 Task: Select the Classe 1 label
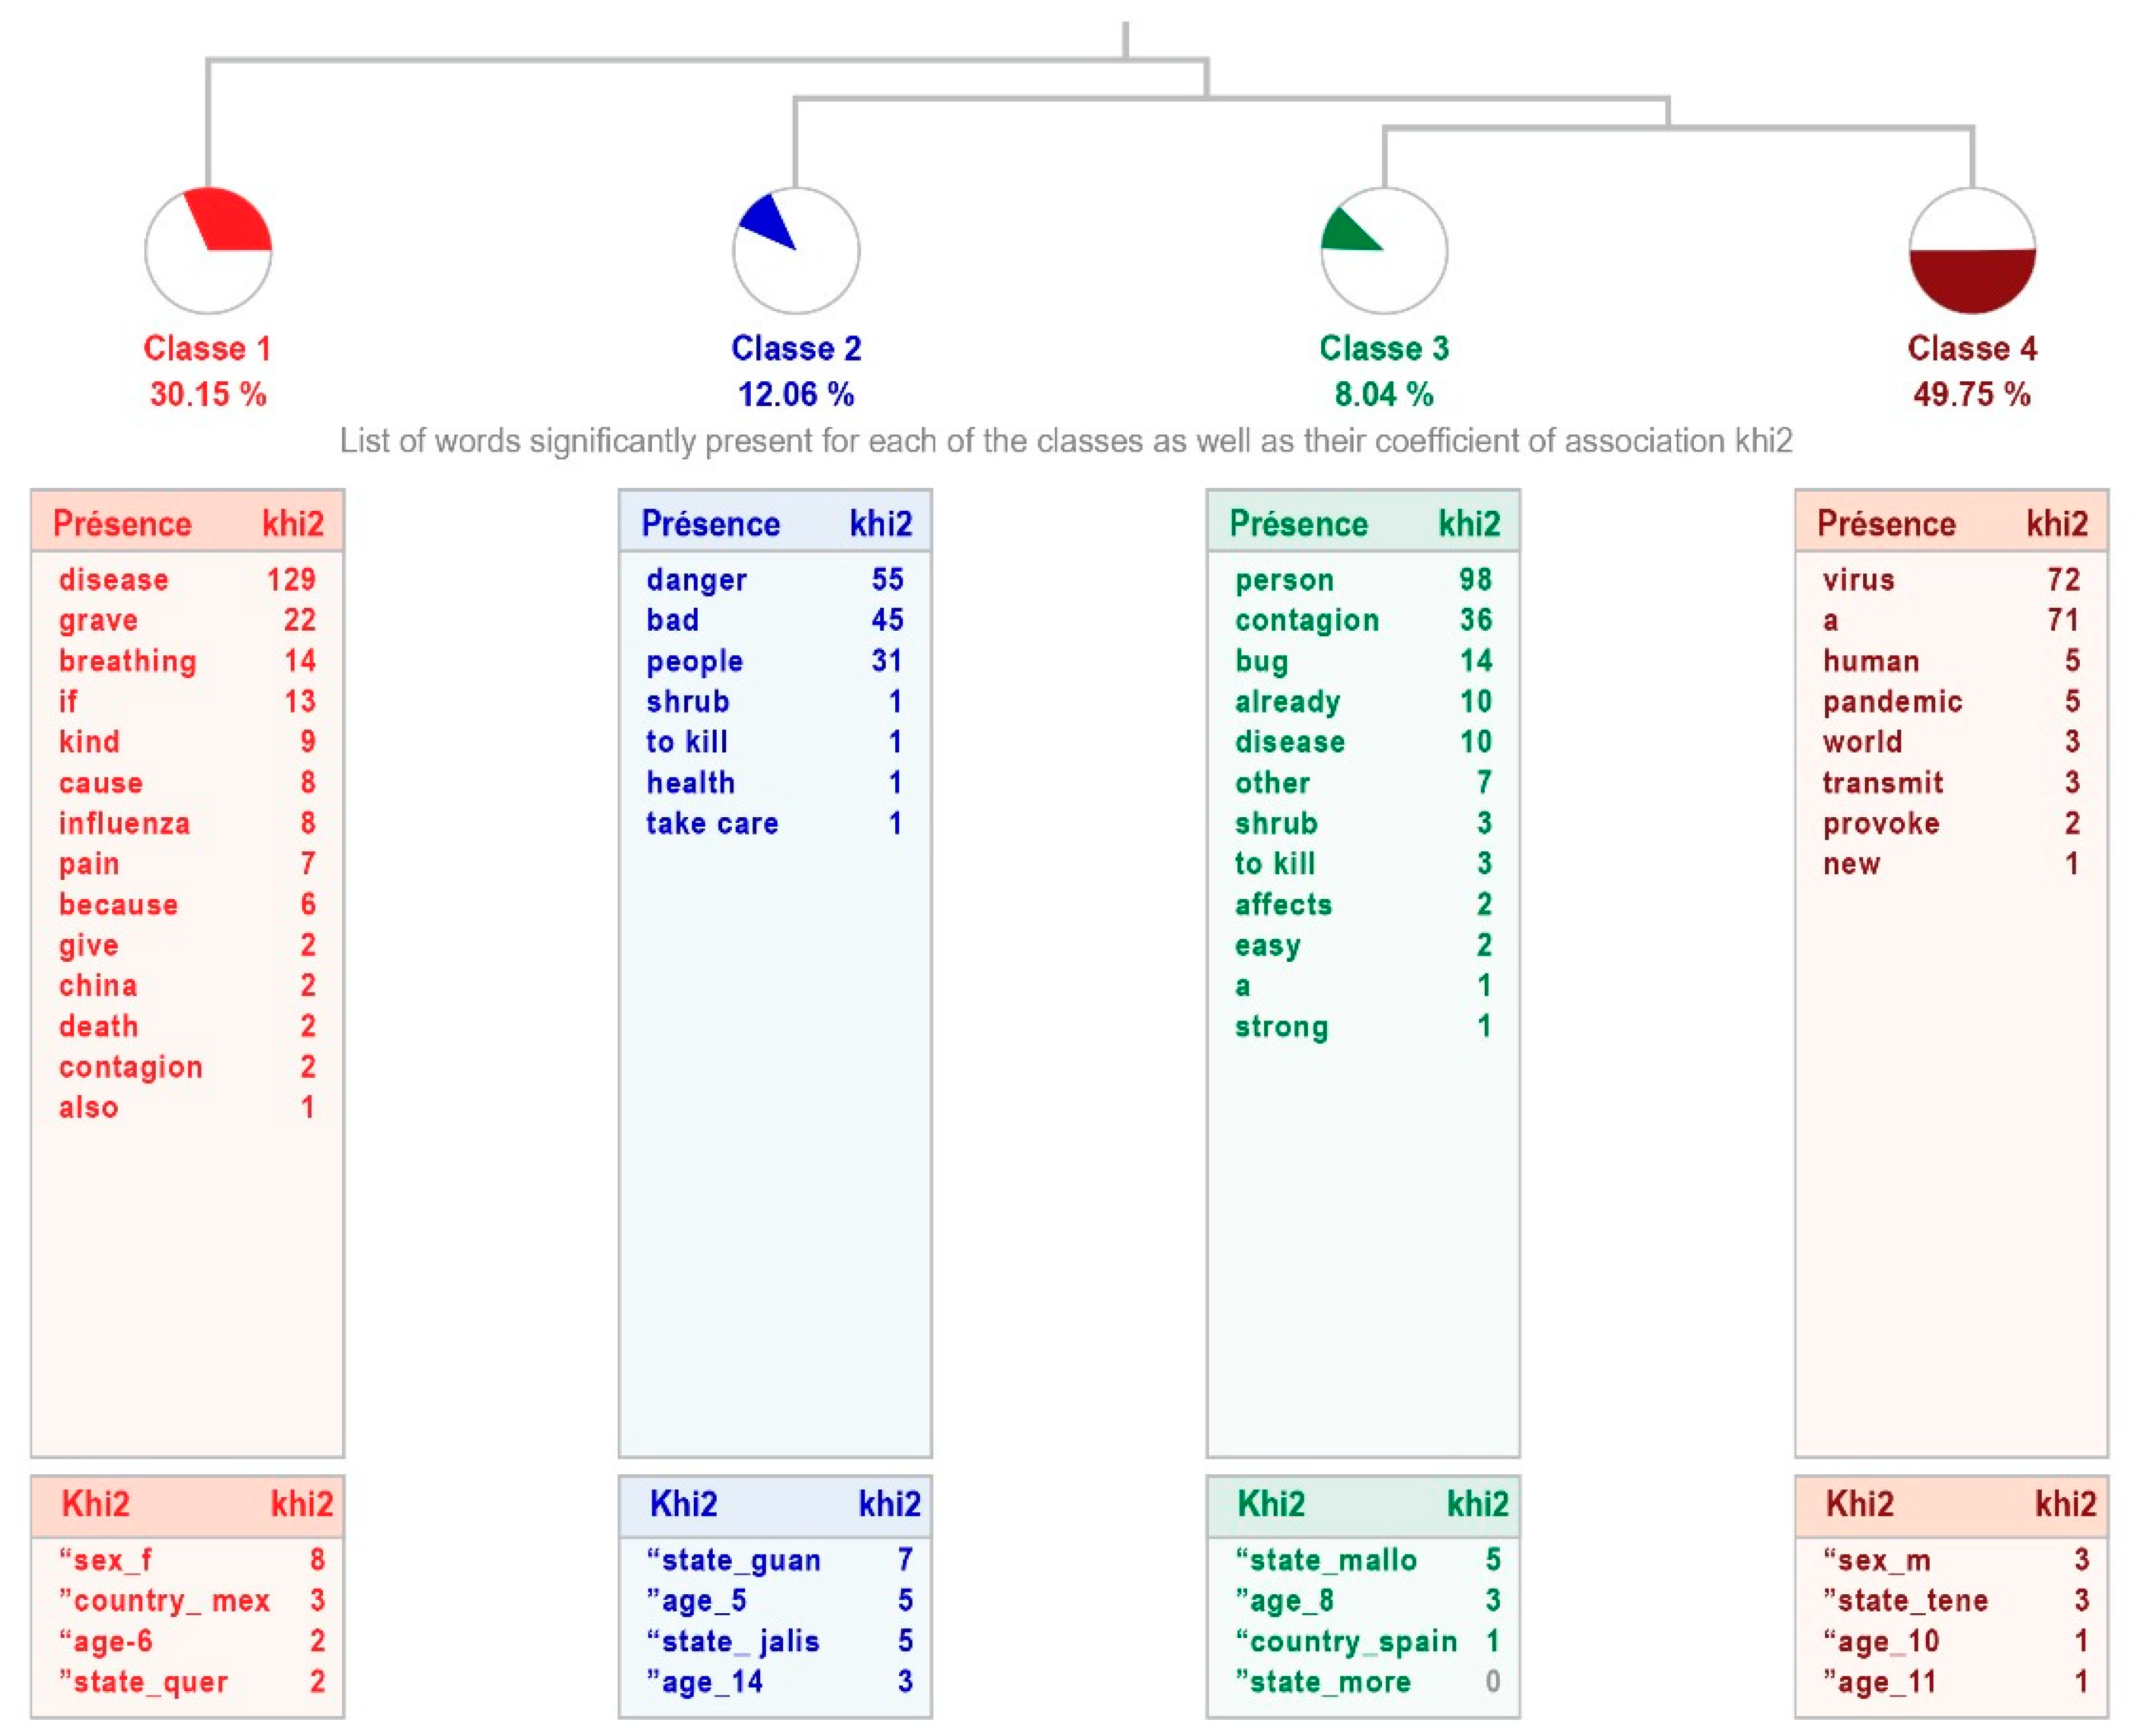[x=207, y=348]
